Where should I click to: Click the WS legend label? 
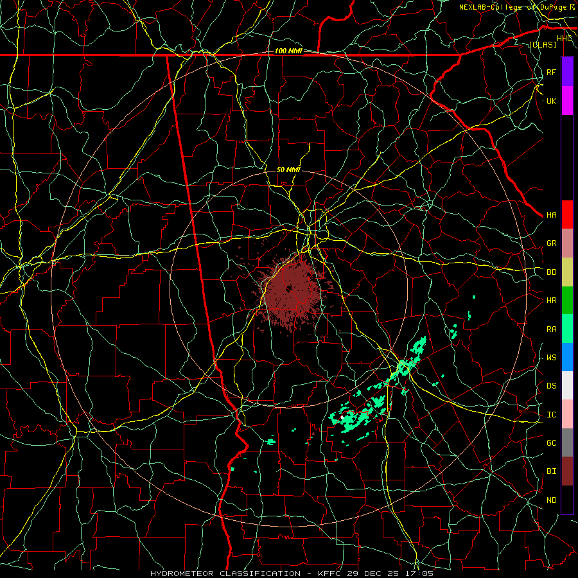click(x=551, y=358)
